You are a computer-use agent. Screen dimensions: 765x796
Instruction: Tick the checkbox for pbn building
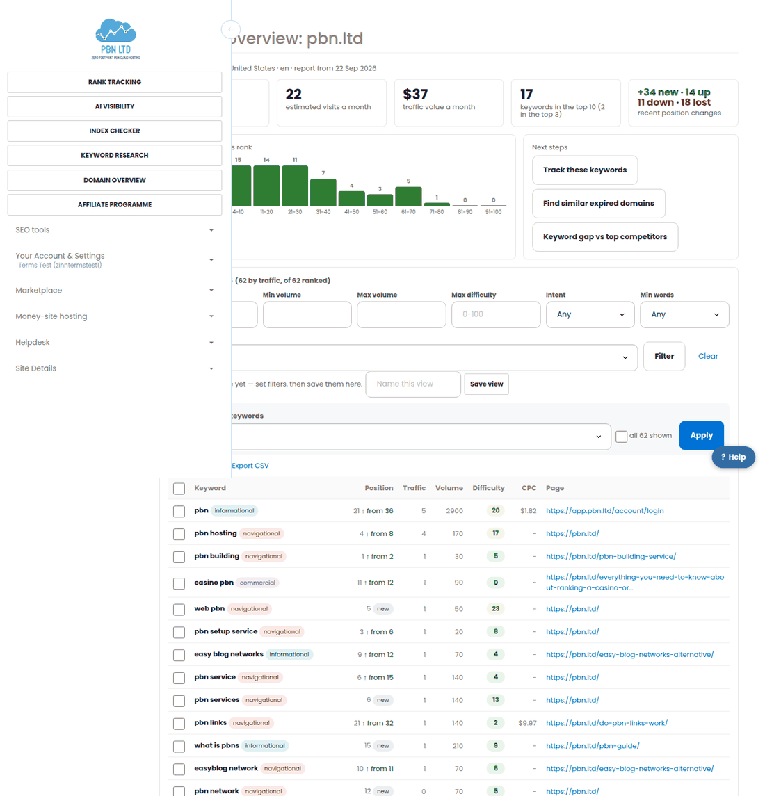click(x=179, y=557)
